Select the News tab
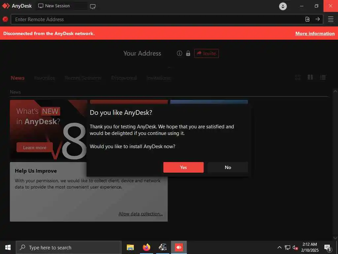 click(17, 78)
